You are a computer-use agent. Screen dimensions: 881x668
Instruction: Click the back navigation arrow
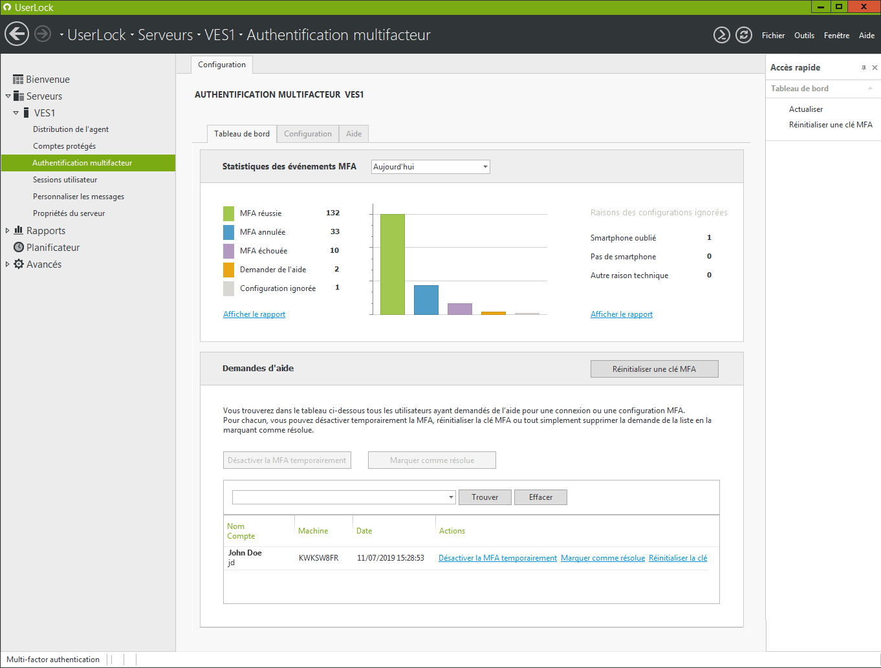(x=17, y=34)
